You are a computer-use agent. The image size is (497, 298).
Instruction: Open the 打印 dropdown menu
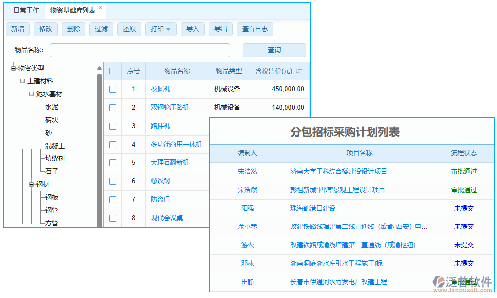click(x=160, y=29)
